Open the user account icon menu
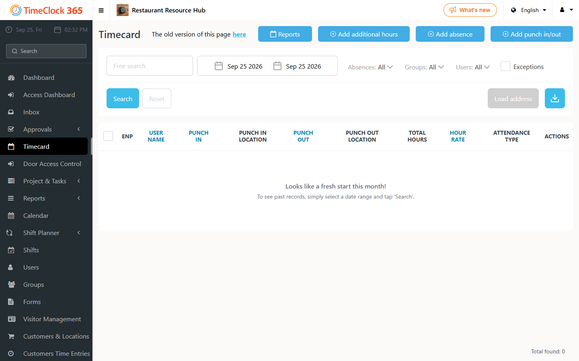Image resolution: width=579 pixels, height=361 pixels. (566, 10)
